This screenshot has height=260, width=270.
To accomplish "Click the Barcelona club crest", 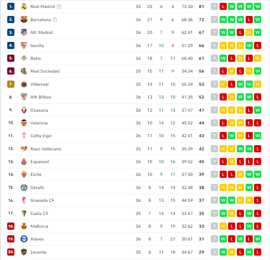I will (24, 20).
